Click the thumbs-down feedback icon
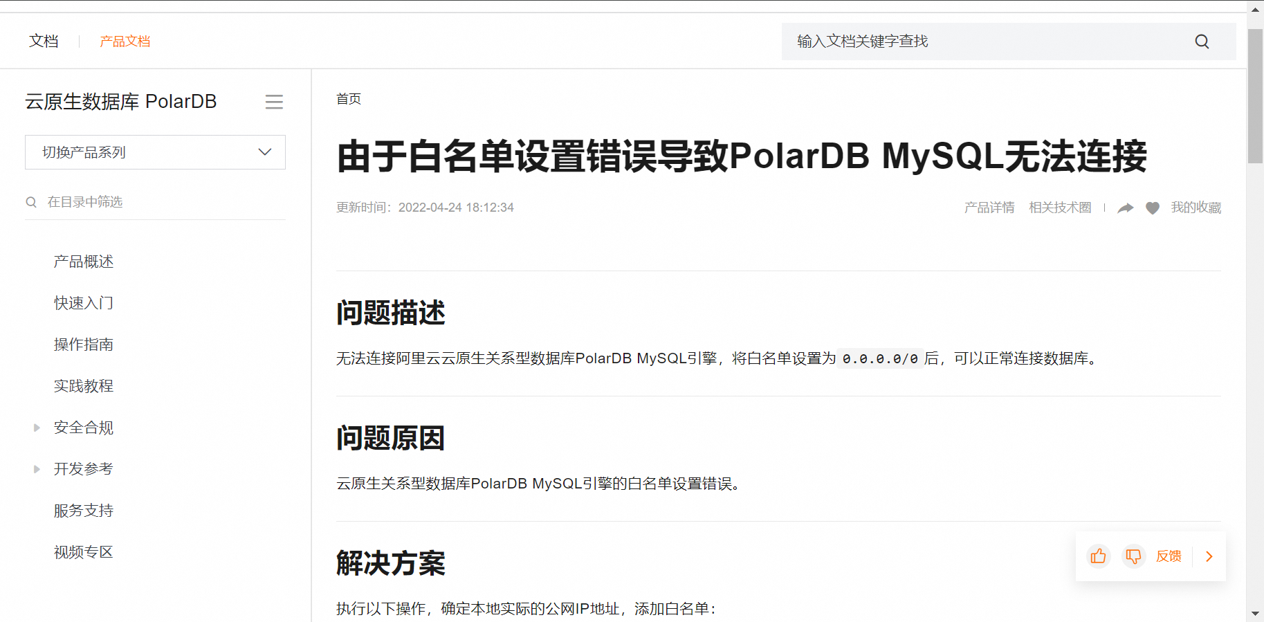1264x622 pixels. (x=1133, y=556)
